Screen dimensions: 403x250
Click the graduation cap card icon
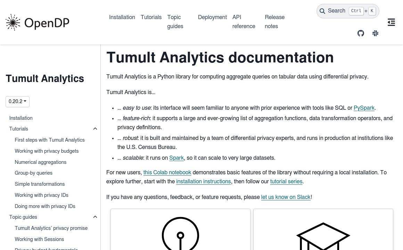(323, 237)
